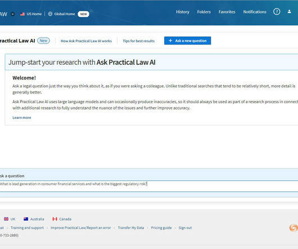Screen dimensions: 298x249
Task: Go to US Home with flag icon
Action: click(31, 14)
